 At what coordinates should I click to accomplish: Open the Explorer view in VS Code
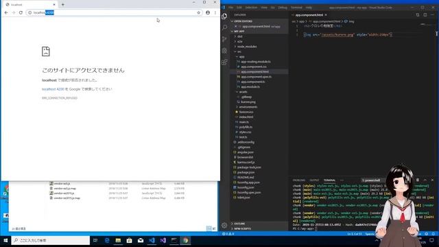coord(224,16)
